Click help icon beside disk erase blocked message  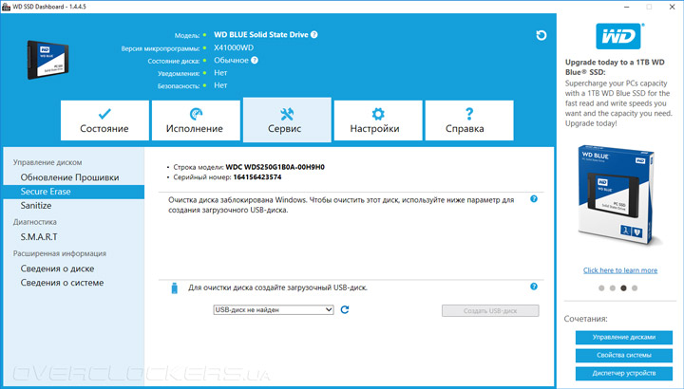point(534,199)
